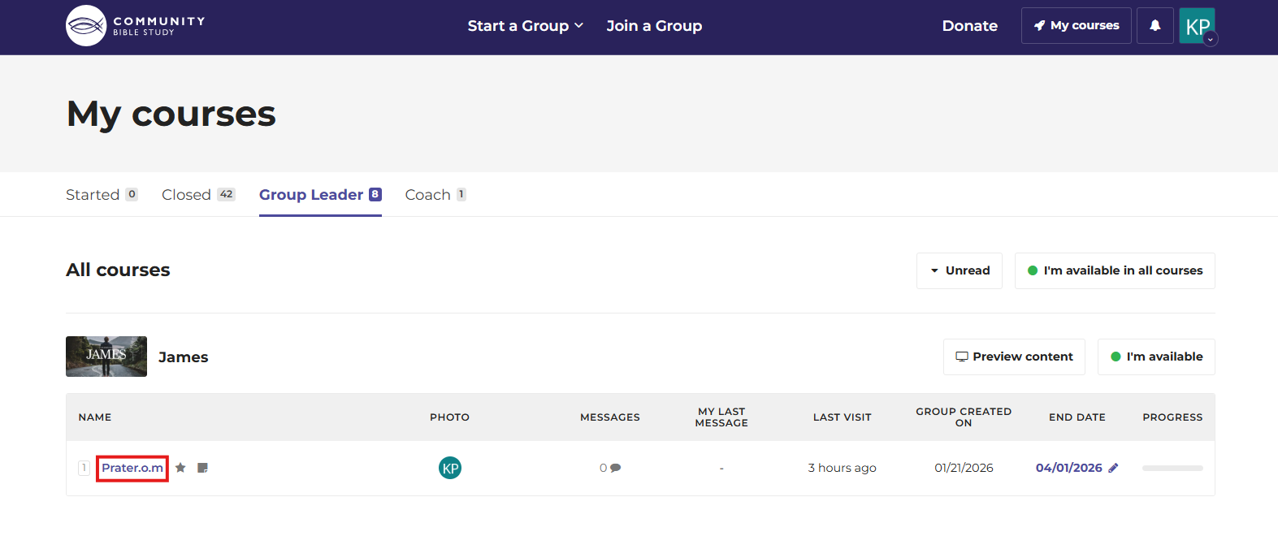Toggle I'm available for James course
This screenshot has width=1278, height=536.
(x=1155, y=357)
